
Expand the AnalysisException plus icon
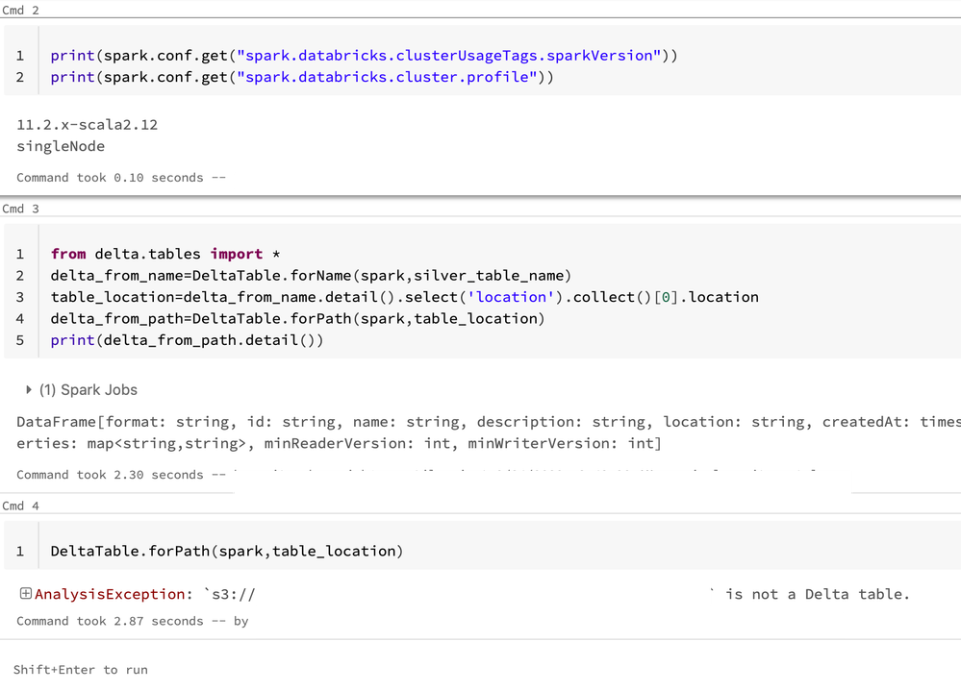click(x=26, y=594)
